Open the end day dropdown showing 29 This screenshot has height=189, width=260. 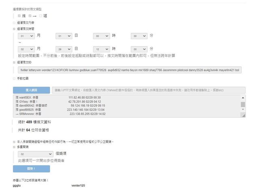point(64,49)
